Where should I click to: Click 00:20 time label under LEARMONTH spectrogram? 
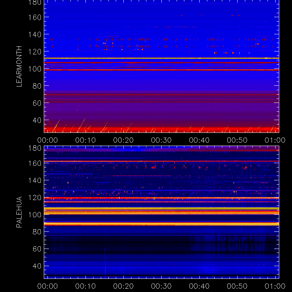[123, 140]
